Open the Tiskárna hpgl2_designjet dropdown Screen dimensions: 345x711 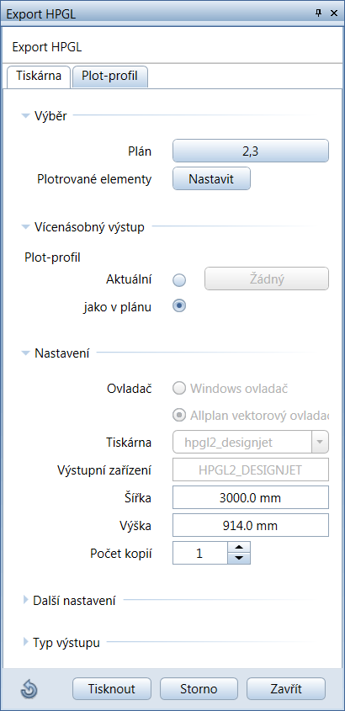[320, 443]
